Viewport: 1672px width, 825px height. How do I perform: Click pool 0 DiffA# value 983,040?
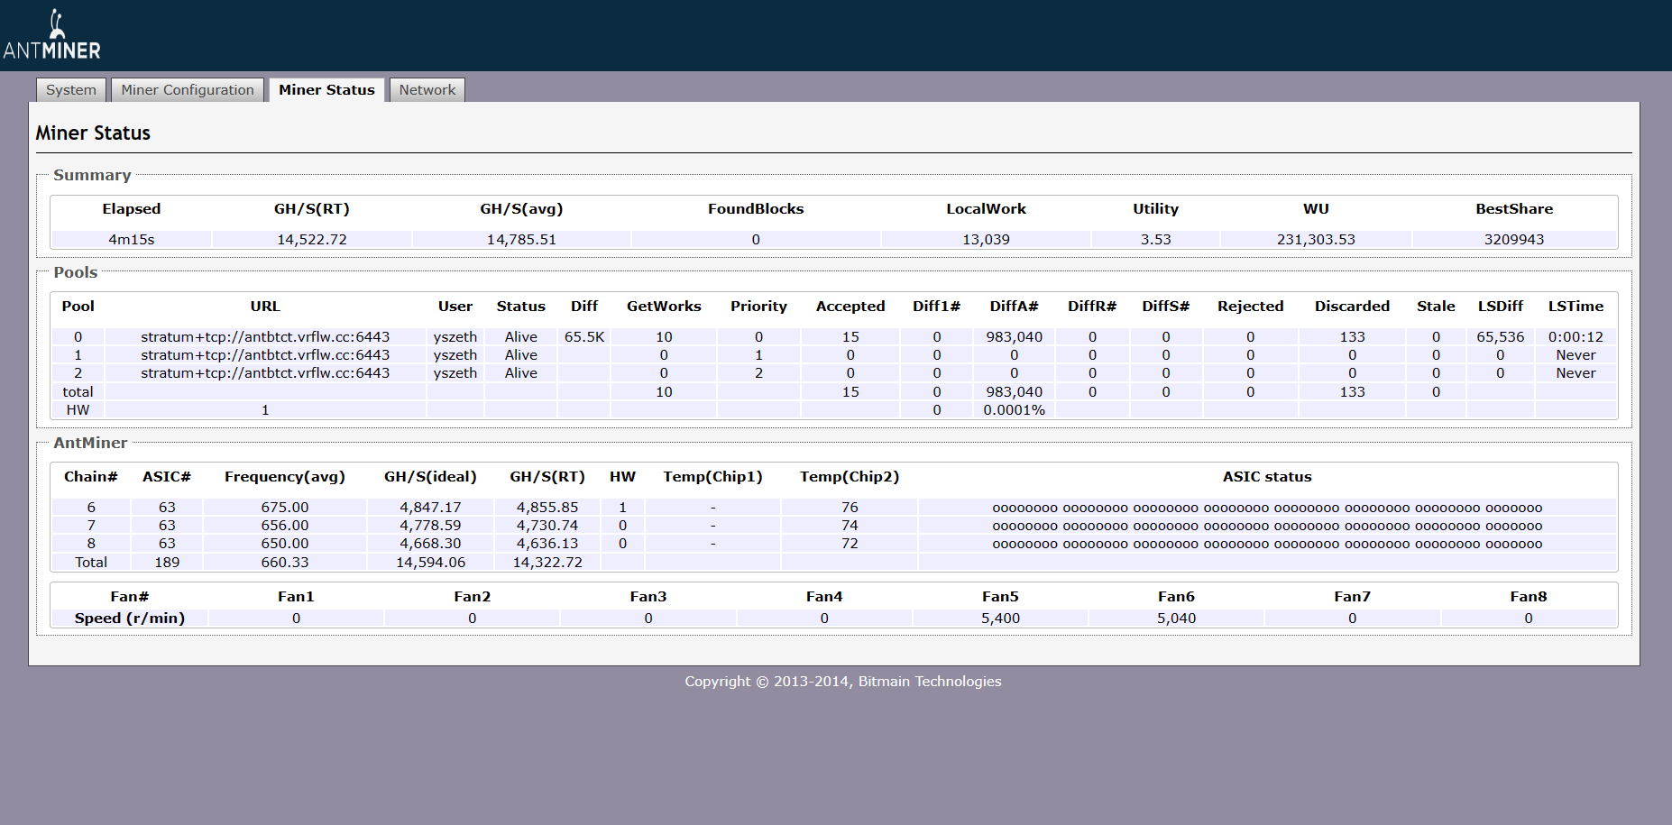1015,337
